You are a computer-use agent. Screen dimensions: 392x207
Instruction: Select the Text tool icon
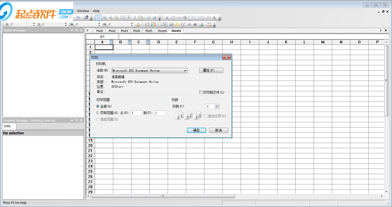pyautogui.click(x=167, y=18)
